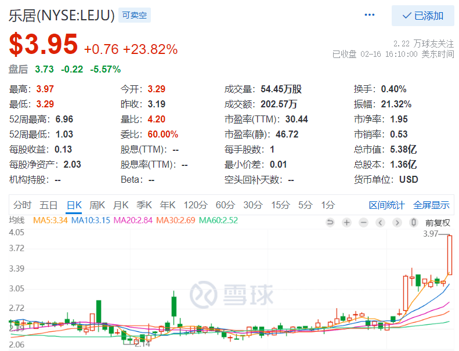459x351 pixels.
Task: Select the 季K tab
Action: (x=144, y=205)
